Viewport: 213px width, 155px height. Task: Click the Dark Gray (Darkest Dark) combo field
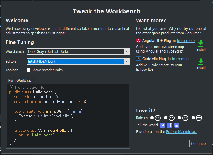(x=78, y=52)
